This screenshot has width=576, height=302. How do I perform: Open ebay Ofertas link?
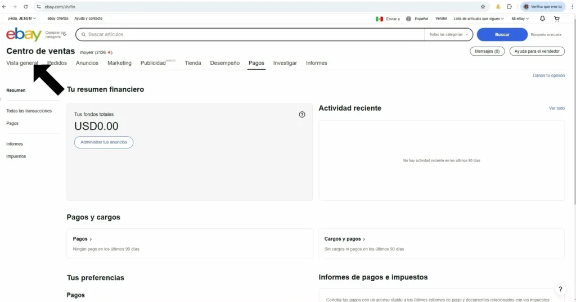coord(58,19)
